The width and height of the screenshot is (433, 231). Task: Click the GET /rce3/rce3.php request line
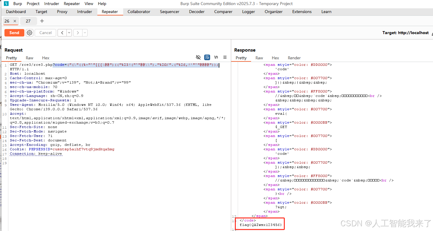click(114, 65)
